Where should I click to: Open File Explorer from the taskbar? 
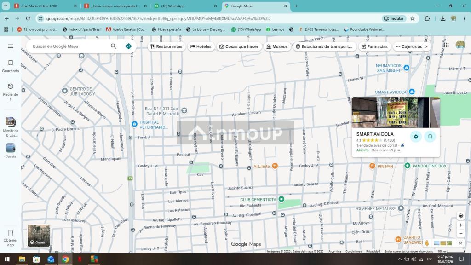(x=22, y=259)
